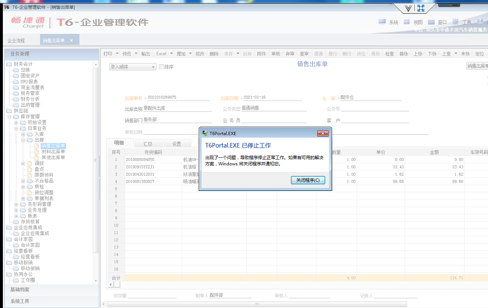The width and height of the screenshot is (488, 308).
Task: Expand the 入库 tree node
Action: click(x=23, y=134)
